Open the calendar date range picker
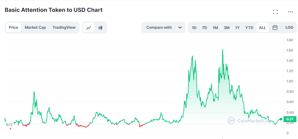 (275, 27)
